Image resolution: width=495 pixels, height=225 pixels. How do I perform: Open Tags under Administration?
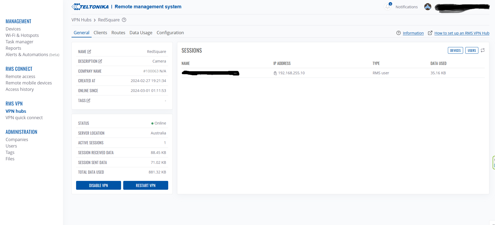[x=10, y=152]
